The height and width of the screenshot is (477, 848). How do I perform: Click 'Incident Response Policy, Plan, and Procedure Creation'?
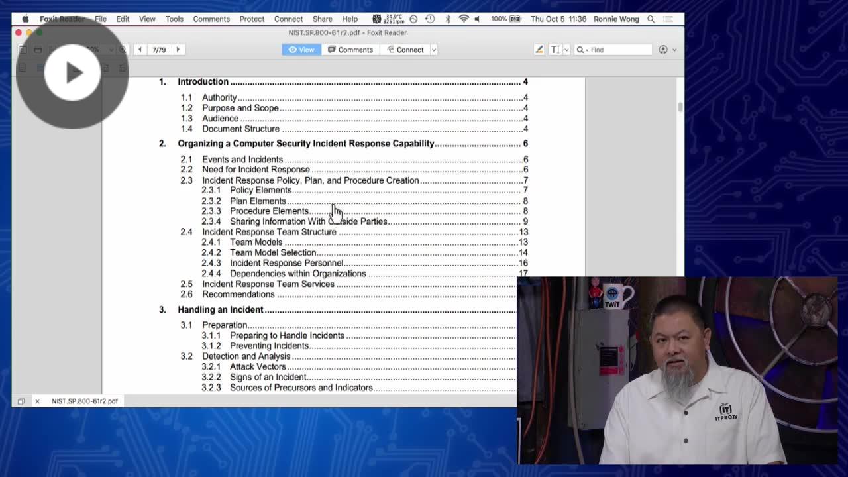[311, 180]
